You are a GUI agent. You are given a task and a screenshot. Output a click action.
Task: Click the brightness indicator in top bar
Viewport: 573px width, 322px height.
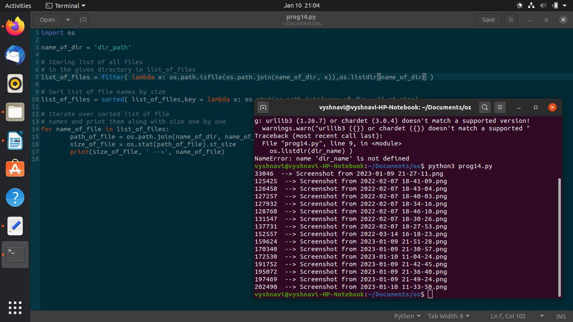click(x=520, y=5)
